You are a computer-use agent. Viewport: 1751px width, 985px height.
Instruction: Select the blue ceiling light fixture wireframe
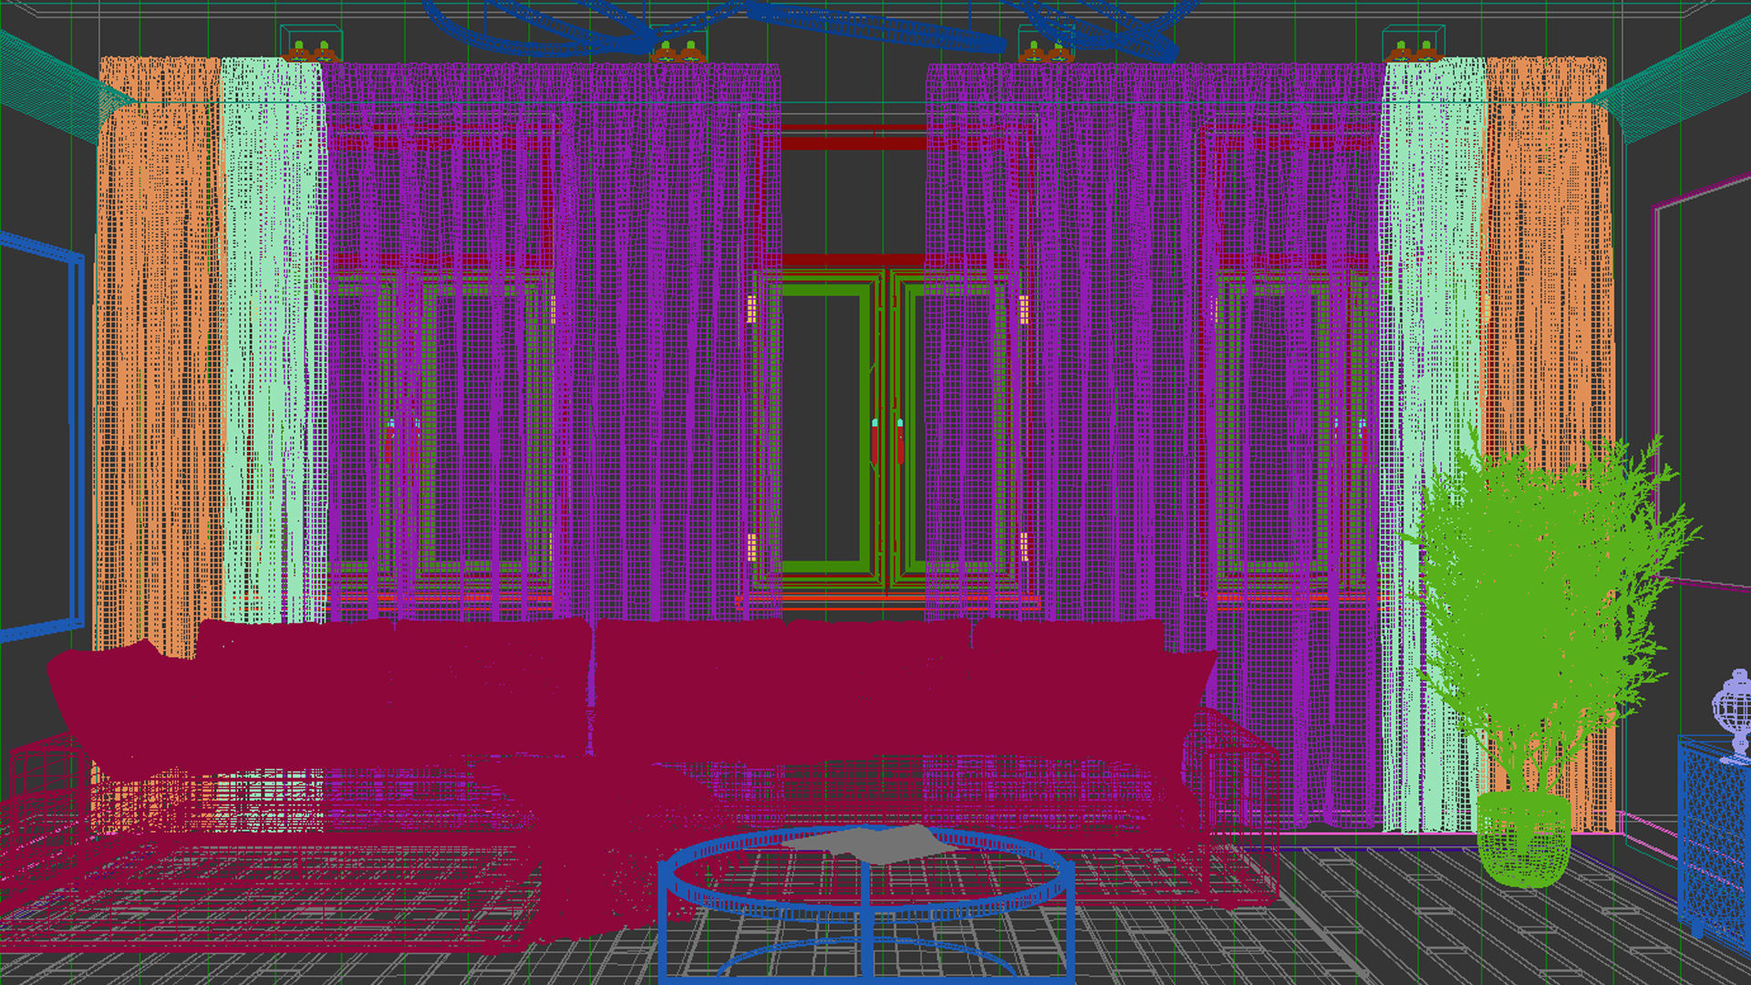[x=812, y=27]
